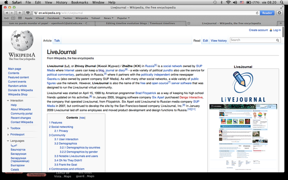This screenshot has height=180, width=288.
Task: Open the social network link
Action: pos(173,66)
